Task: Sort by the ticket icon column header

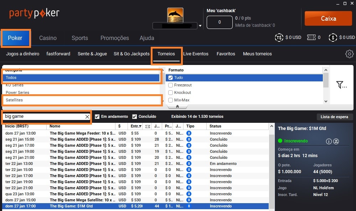Action: pos(148,126)
